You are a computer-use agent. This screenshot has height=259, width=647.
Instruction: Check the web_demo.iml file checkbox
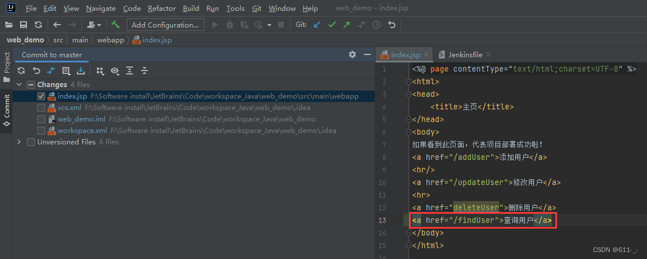click(x=41, y=119)
